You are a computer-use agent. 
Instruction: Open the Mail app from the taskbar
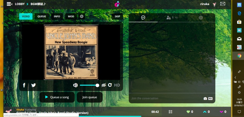click(239, 39)
